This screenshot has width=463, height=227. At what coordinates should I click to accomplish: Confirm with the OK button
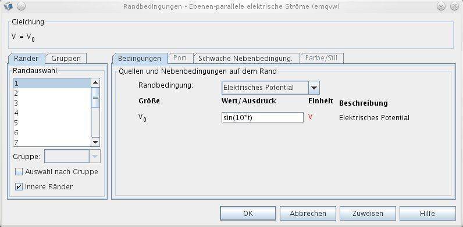[x=248, y=213]
